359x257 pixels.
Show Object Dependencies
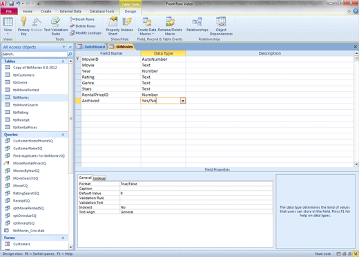[221, 26]
